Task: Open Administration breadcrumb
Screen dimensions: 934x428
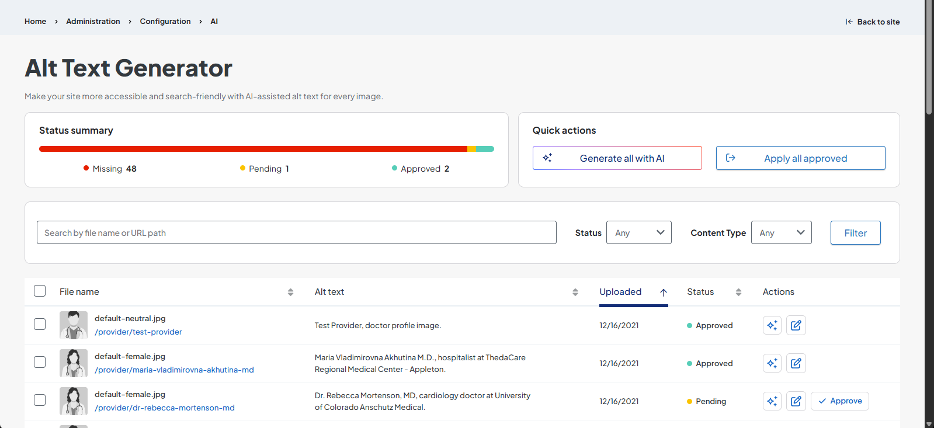Action: pos(93,21)
